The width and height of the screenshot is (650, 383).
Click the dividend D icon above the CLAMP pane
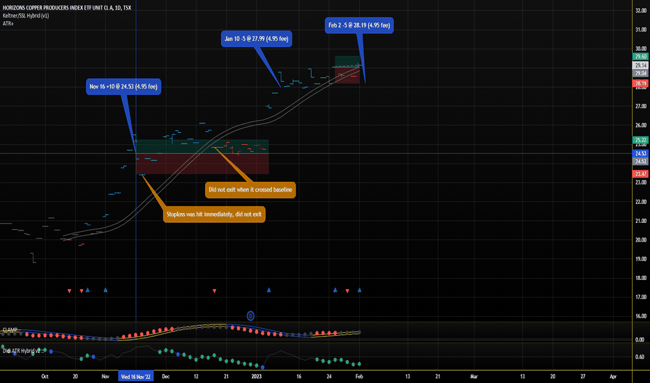point(250,316)
